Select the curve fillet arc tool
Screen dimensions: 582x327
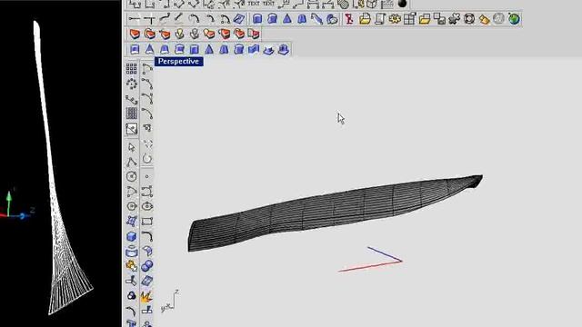click(x=147, y=236)
